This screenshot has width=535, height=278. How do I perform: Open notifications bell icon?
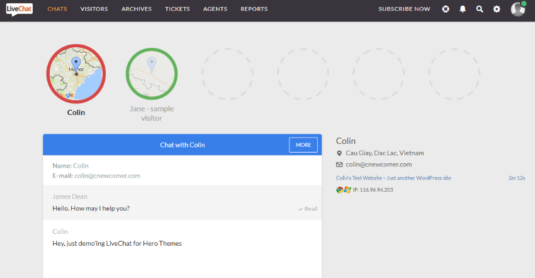pos(463,9)
